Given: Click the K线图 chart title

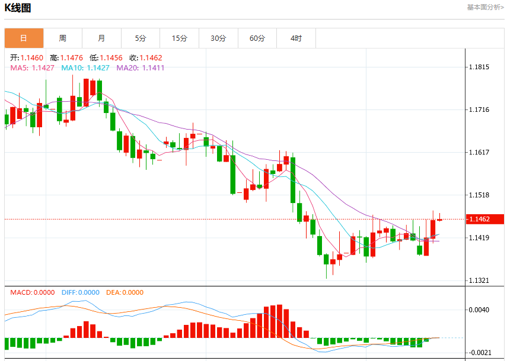Looking at the screenshot, I should pyautogui.click(x=18, y=8).
